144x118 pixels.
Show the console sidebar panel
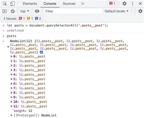[x=5, y=11]
